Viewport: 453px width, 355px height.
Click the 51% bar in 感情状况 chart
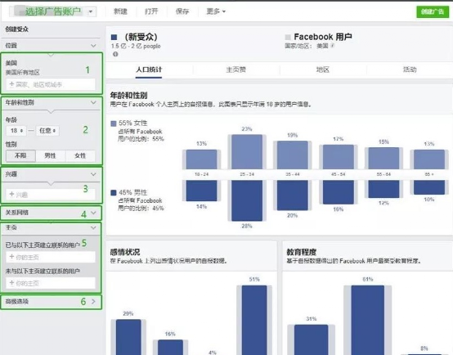254,320
